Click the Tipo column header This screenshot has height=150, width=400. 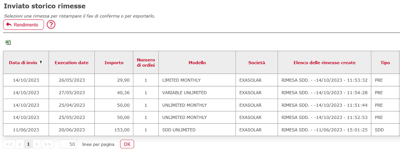pos(385,63)
